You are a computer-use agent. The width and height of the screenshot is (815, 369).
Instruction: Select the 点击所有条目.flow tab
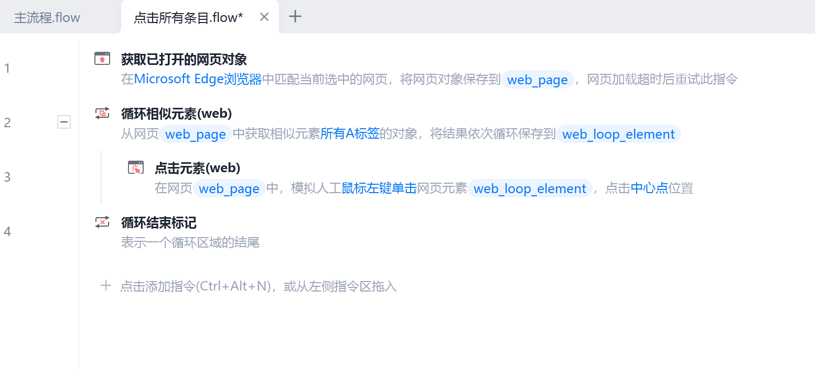pos(188,18)
